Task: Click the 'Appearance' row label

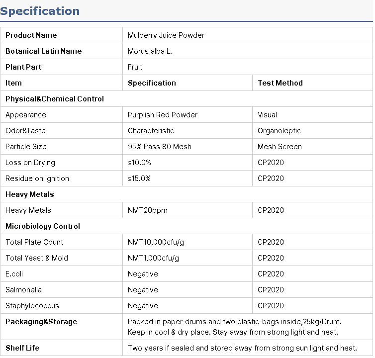Action: (26, 115)
